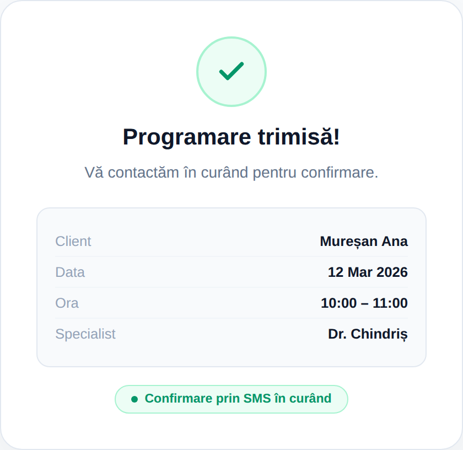463x450 pixels.
Task: Click the green dot in SMS badge
Action: pyautogui.click(x=134, y=399)
